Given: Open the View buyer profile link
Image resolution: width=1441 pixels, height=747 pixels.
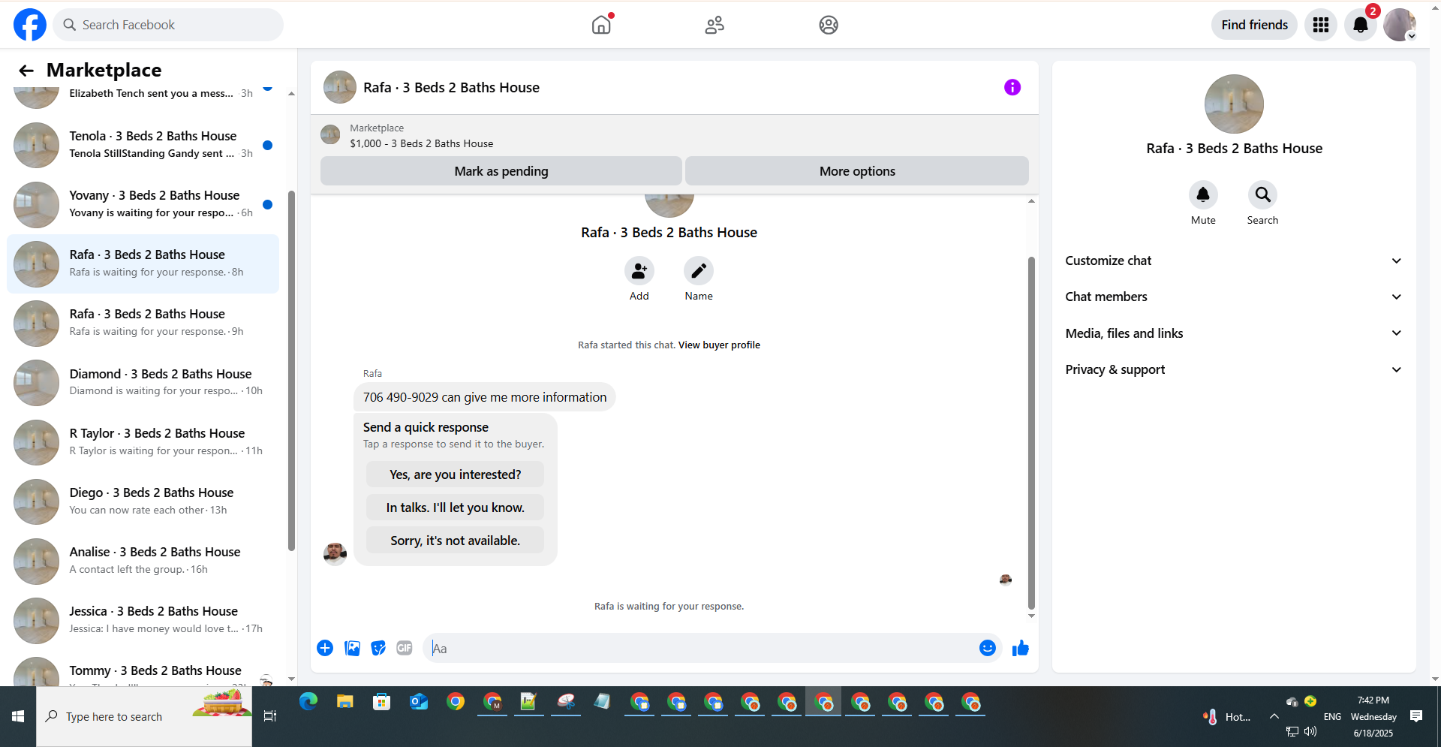Looking at the screenshot, I should [719, 345].
